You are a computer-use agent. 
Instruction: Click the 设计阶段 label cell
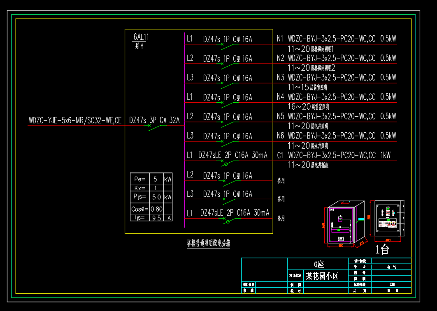click(x=360, y=261)
